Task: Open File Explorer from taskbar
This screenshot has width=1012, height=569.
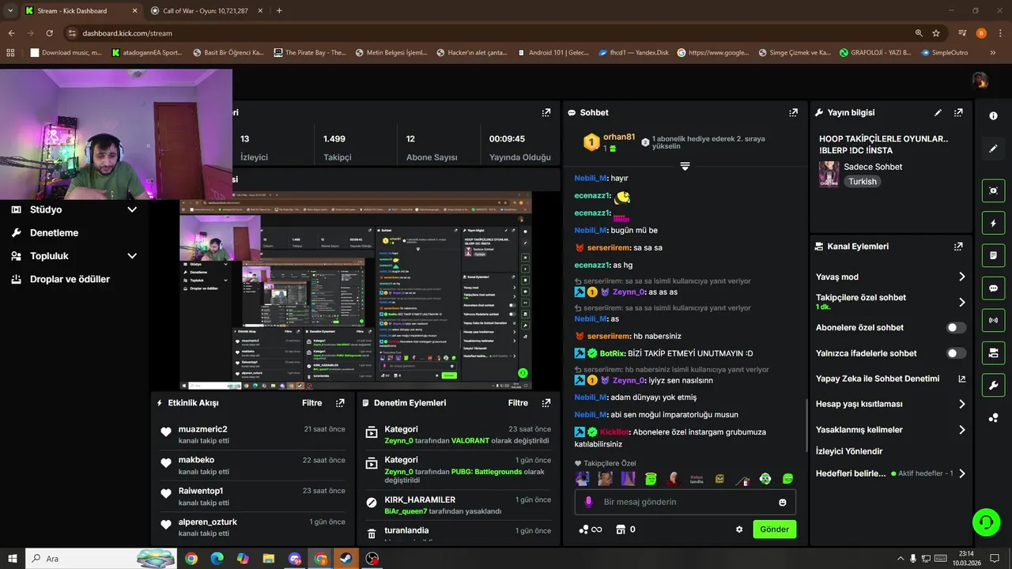Action: (x=269, y=559)
